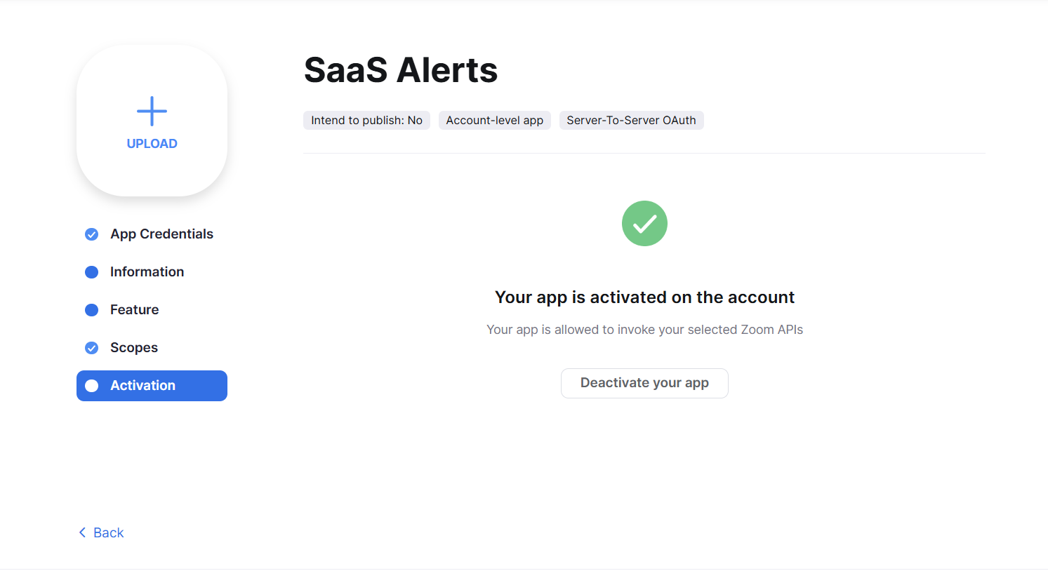Click Deactivate your app button
1048x571 pixels.
click(644, 383)
